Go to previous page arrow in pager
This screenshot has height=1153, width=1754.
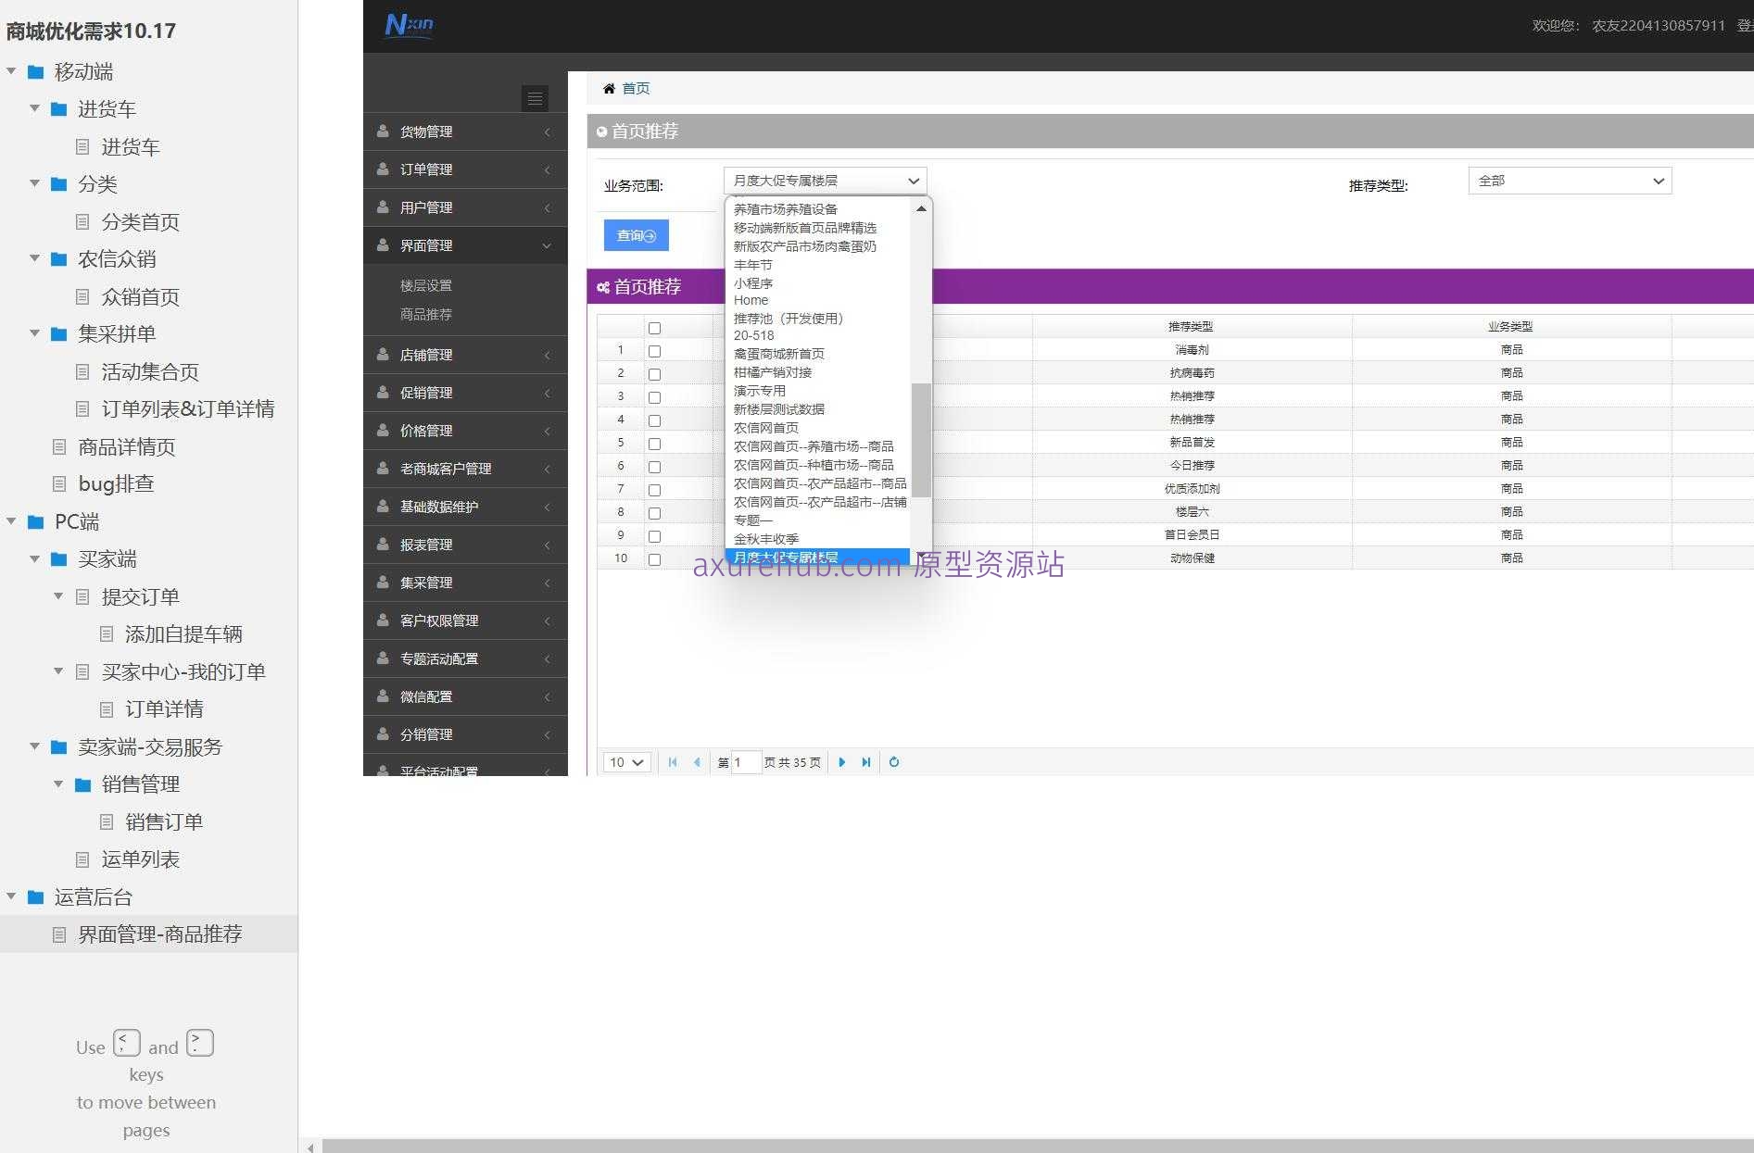click(x=697, y=762)
